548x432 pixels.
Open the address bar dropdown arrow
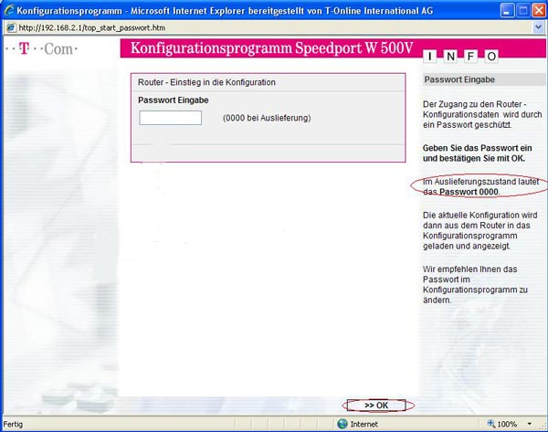pyautogui.click(x=539, y=27)
